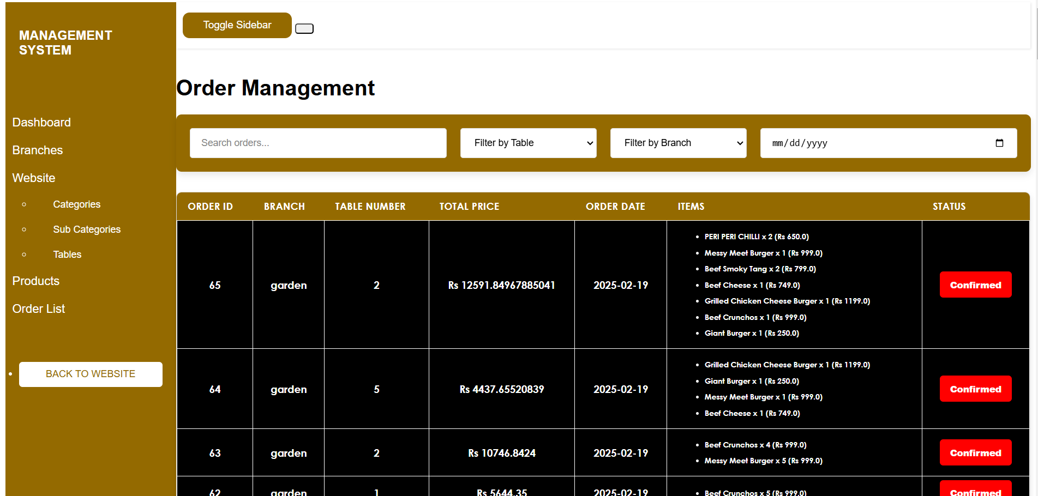Go to Branches in the sidebar

tap(38, 150)
